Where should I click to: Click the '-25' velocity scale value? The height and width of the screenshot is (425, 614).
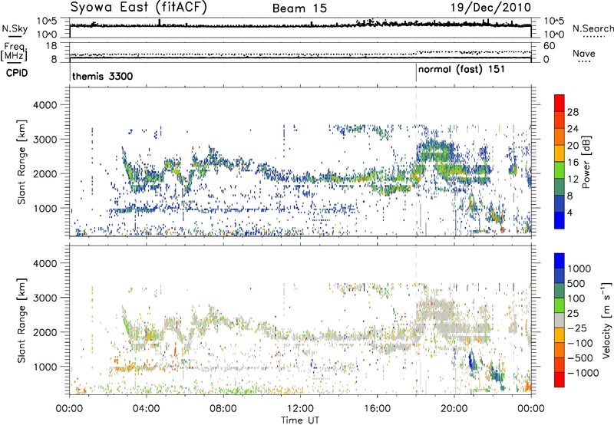(x=576, y=328)
